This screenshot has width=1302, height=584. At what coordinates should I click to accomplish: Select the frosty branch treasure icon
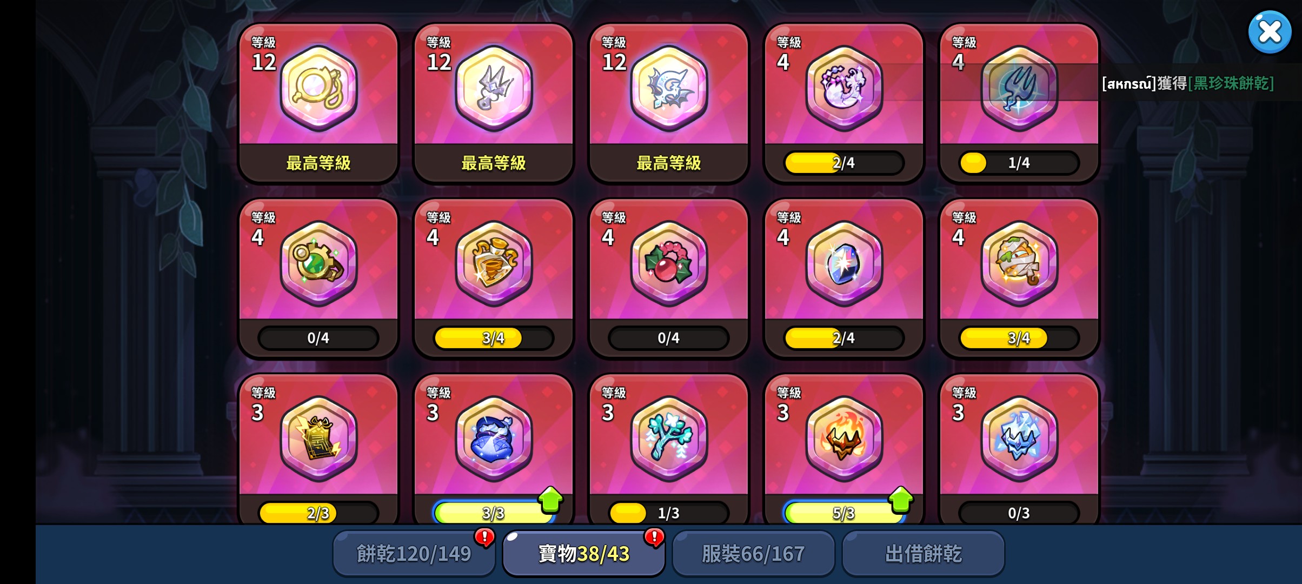[x=669, y=439]
